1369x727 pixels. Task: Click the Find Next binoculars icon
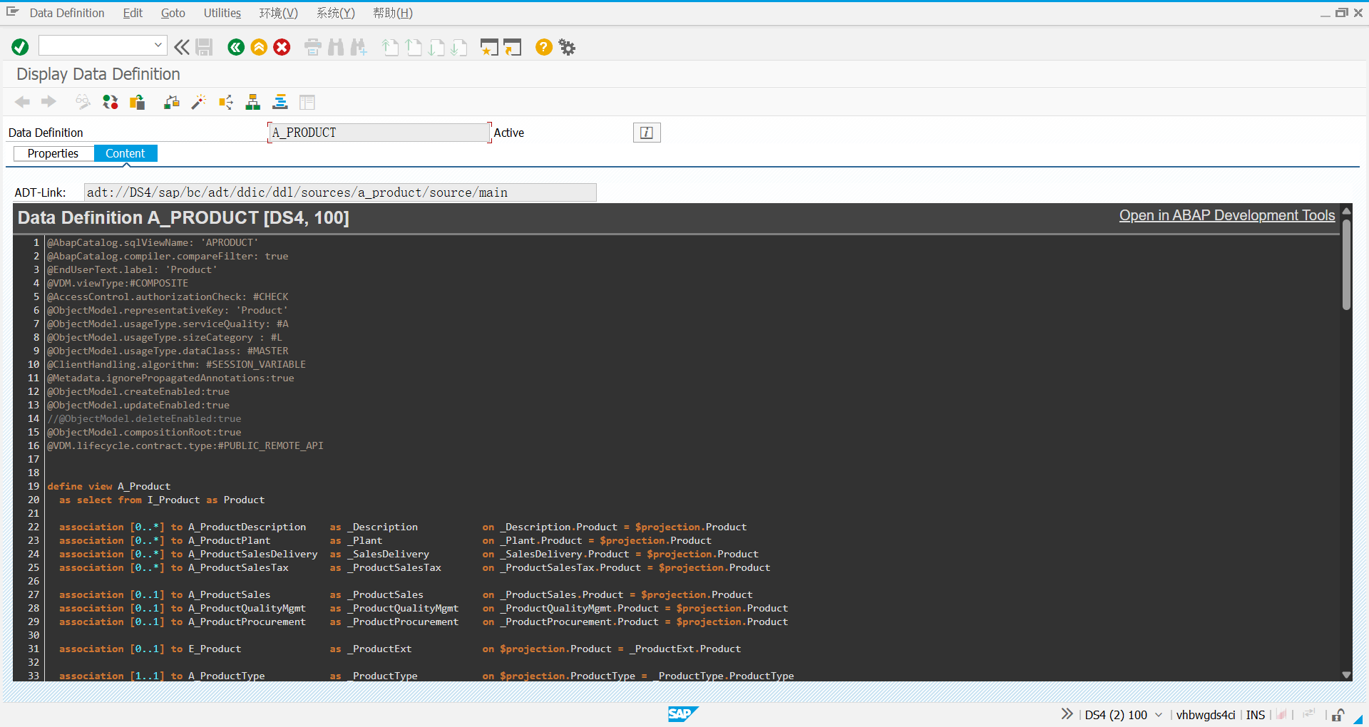pyautogui.click(x=359, y=47)
